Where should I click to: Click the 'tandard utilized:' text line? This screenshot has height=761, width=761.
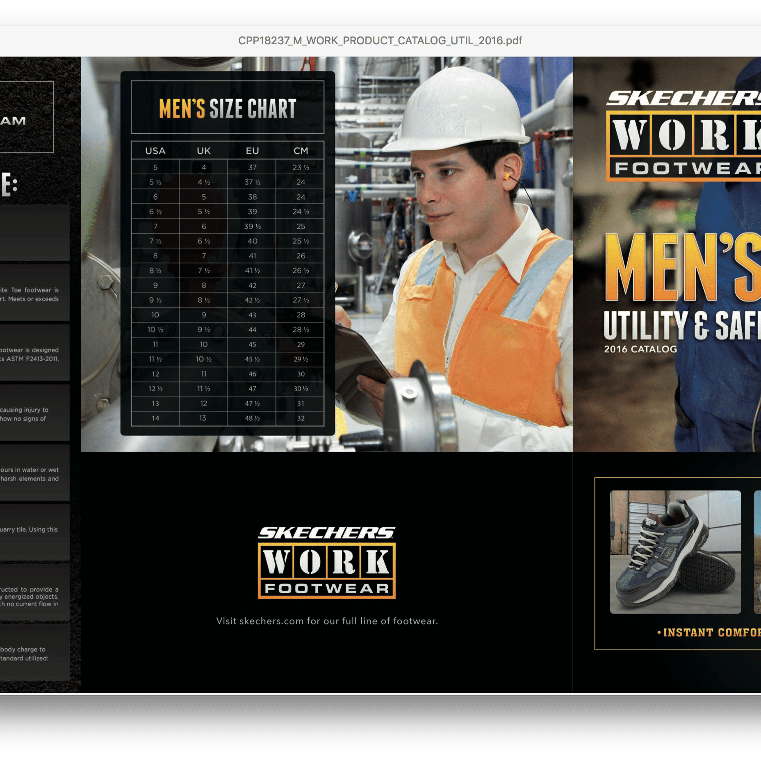tap(24, 658)
